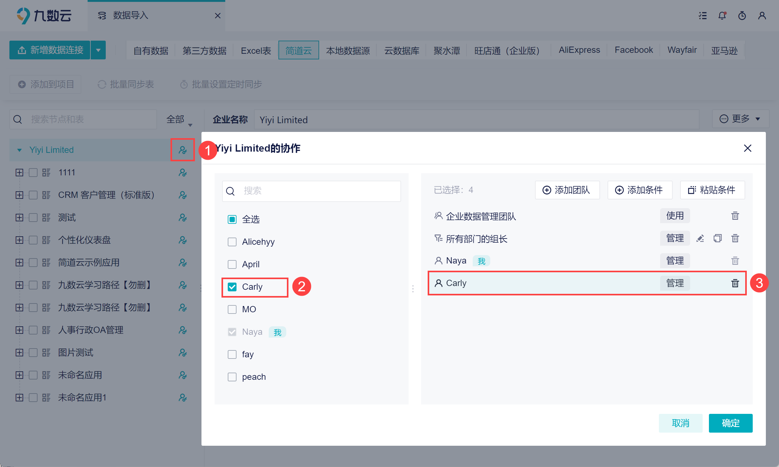Viewport: 779px width, 467px height.
Task: Delete the 所有部门的组长 condition
Action: coord(735,239)
